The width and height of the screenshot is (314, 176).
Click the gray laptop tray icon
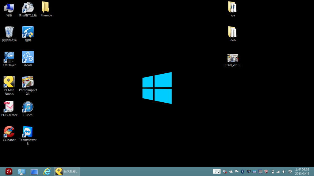coord(260,172)
